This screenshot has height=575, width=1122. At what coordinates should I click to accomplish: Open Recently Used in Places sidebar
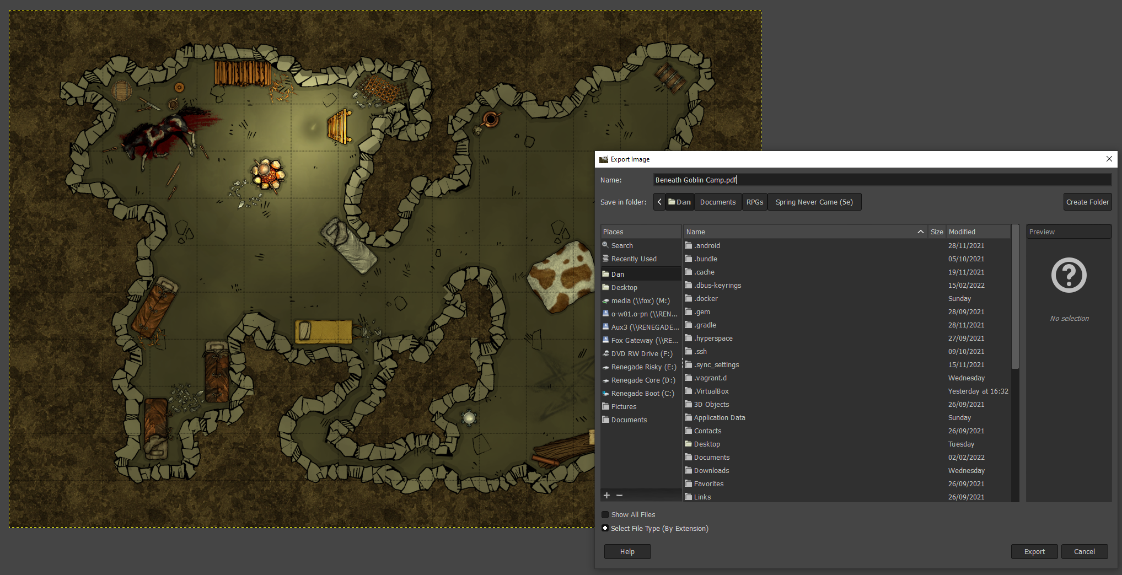tap(634, 259)
